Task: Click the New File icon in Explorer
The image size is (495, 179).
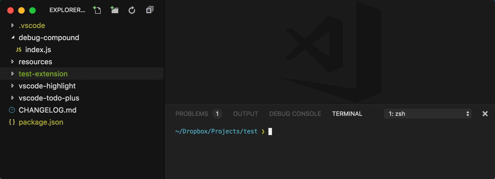Action: tap(97, 10)
